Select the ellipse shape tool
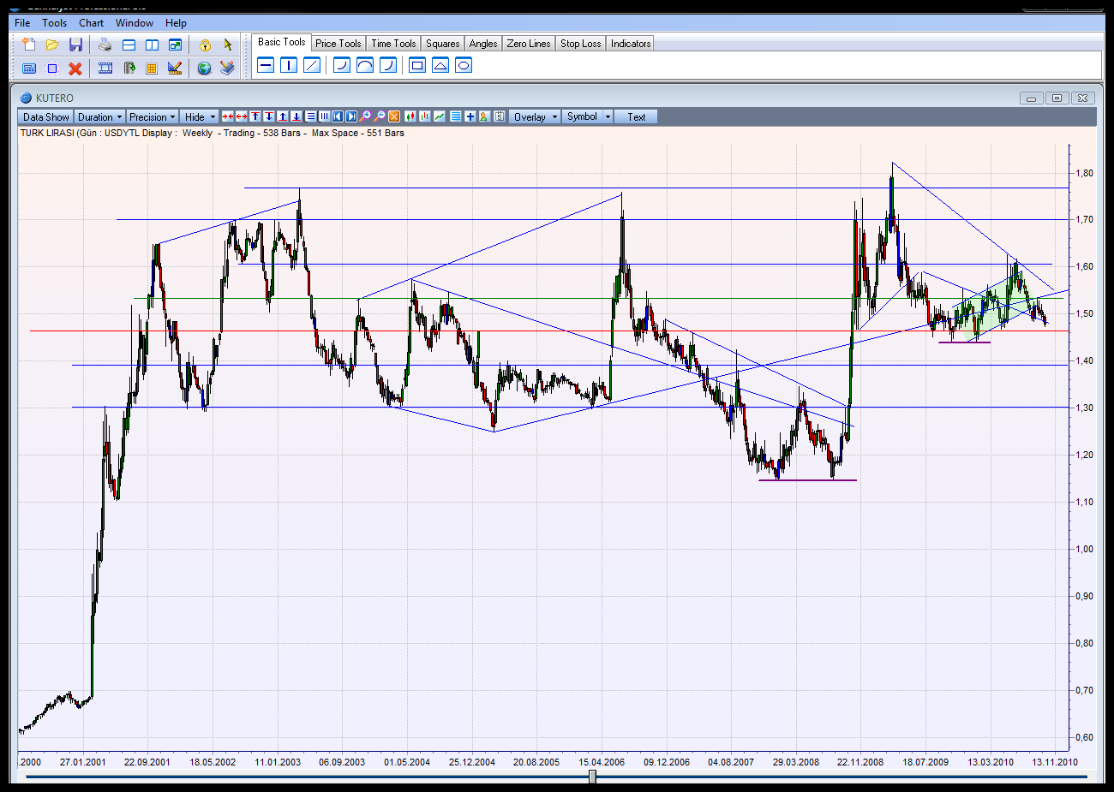Image resolution: width=1114 pixels, height=792 pixels. click(464, 66)
